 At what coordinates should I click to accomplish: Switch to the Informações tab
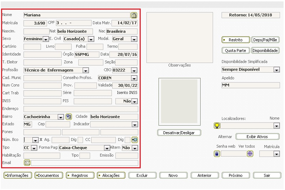[17, 175]
